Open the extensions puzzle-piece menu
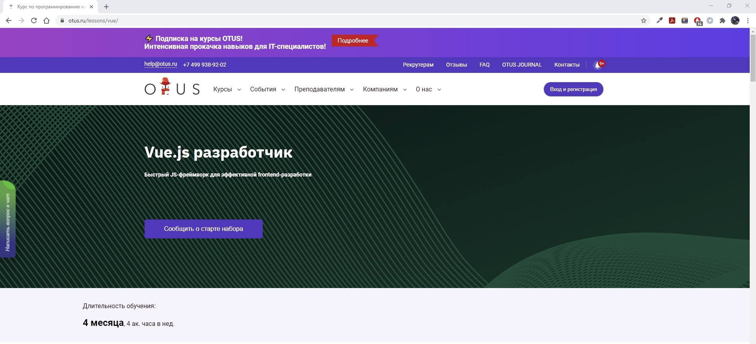Viewport: 756px width, 344px height. pos(723,20)
